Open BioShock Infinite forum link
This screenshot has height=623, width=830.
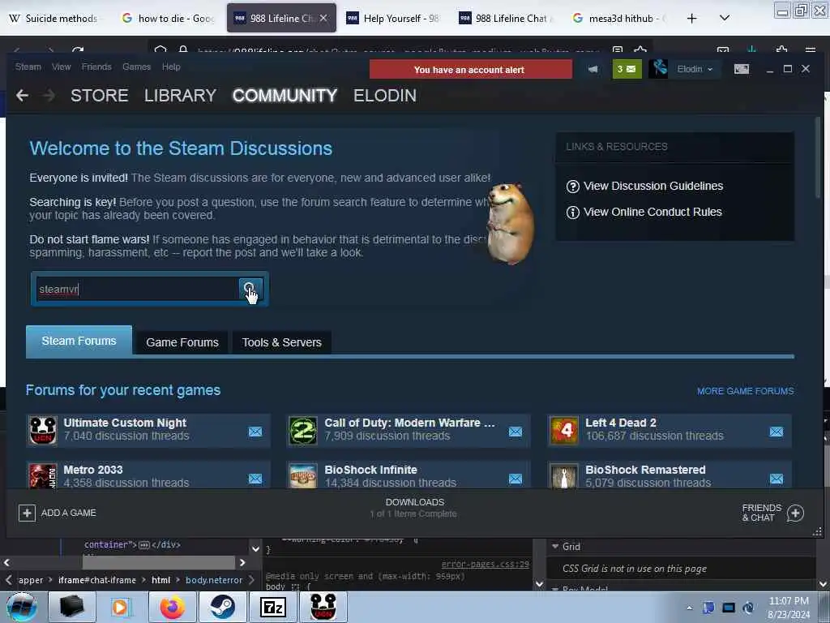pyautogui.click(x=370, y=470)
